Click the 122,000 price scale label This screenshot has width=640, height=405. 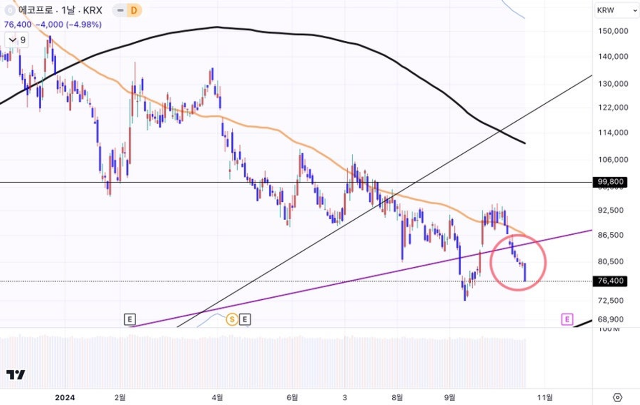click(613, 107)
